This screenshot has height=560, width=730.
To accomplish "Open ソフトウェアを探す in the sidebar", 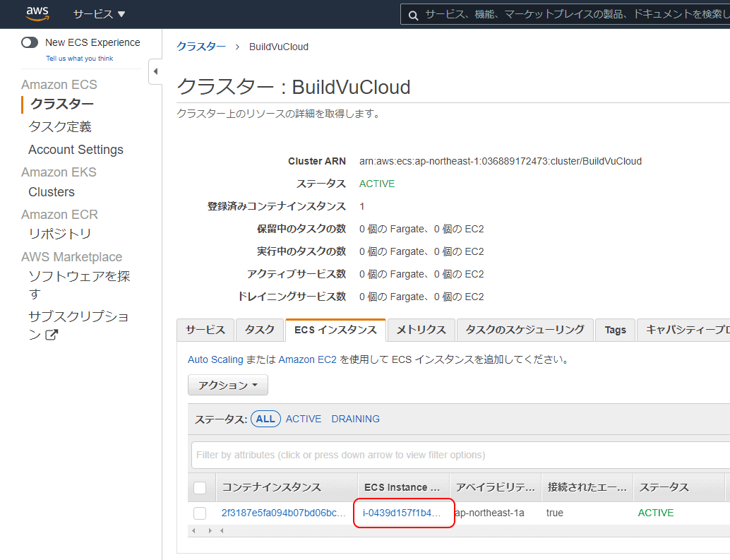I will (x=79, y=285).
